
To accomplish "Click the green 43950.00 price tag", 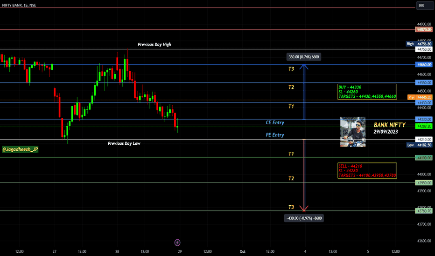I will [x=424, y=182].
